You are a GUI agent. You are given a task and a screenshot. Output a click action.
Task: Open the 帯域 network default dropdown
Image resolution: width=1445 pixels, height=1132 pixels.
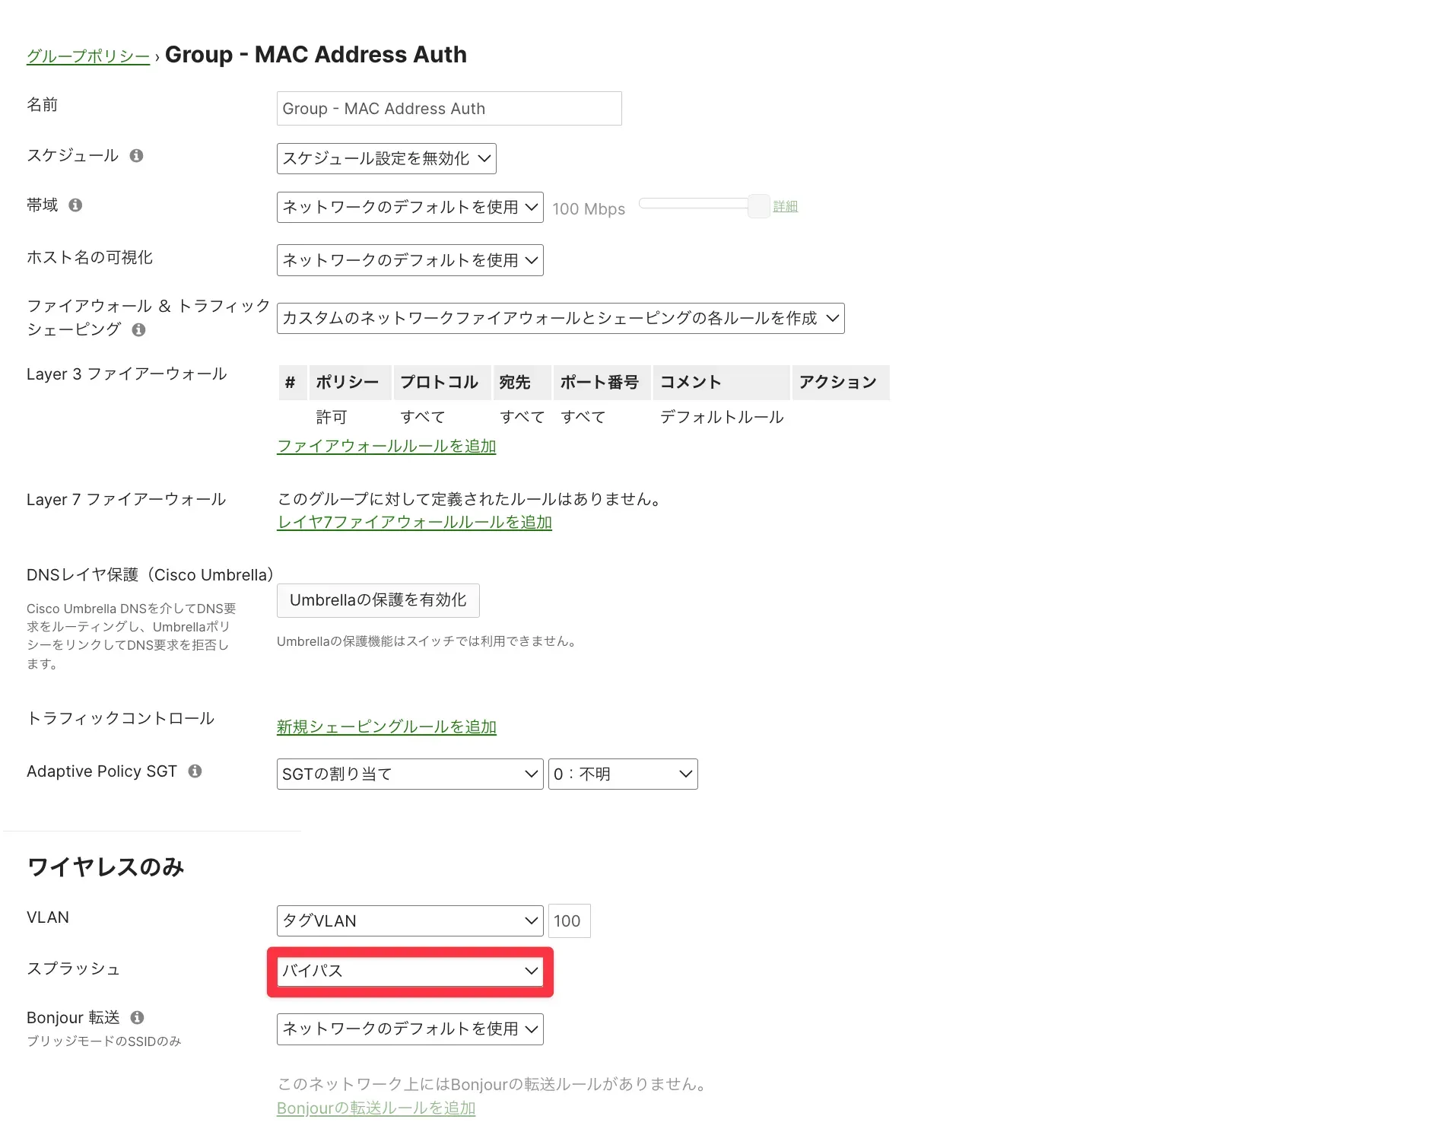coord(410,208)
